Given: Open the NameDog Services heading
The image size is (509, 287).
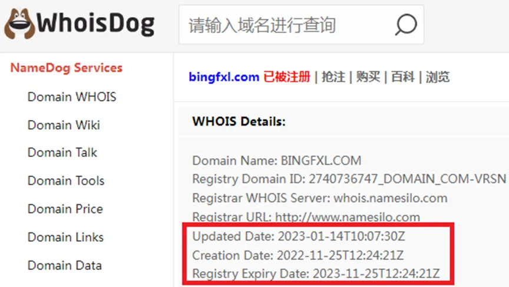Looking at the screenshot, I should [67, 68].
